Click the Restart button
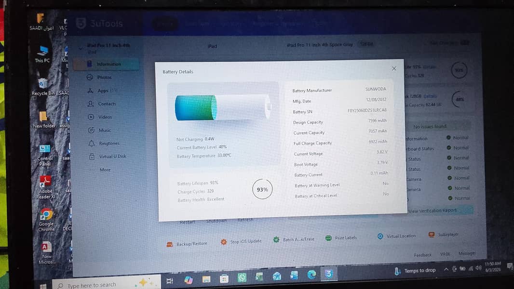Screen dimensions: 514x289 pyautogui.click(x=187, y=222)
